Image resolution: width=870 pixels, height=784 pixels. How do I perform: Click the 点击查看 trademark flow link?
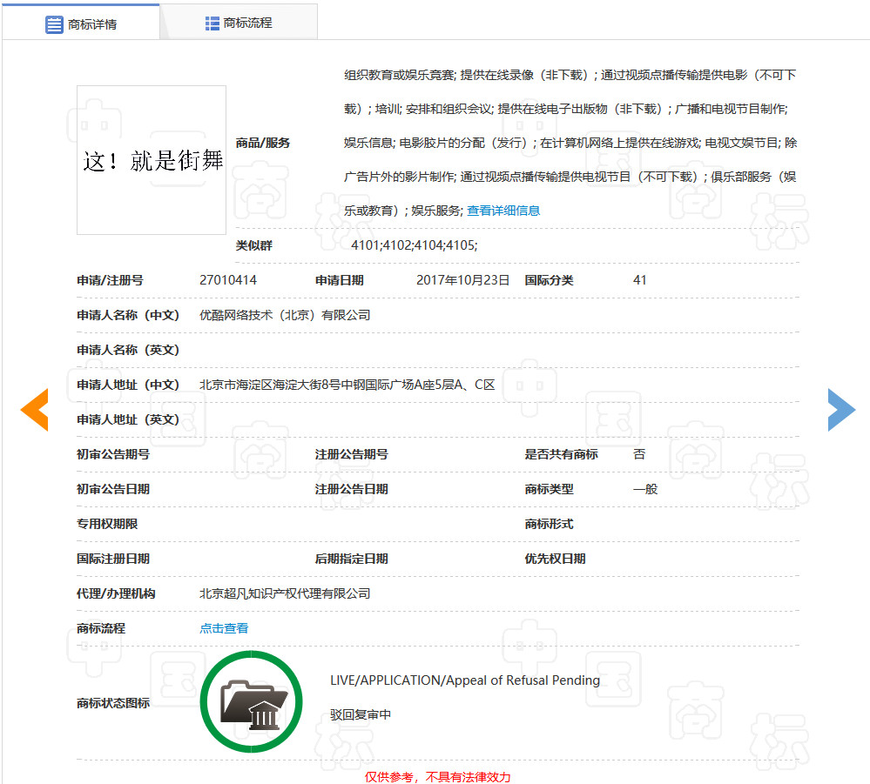click(224, 628)
